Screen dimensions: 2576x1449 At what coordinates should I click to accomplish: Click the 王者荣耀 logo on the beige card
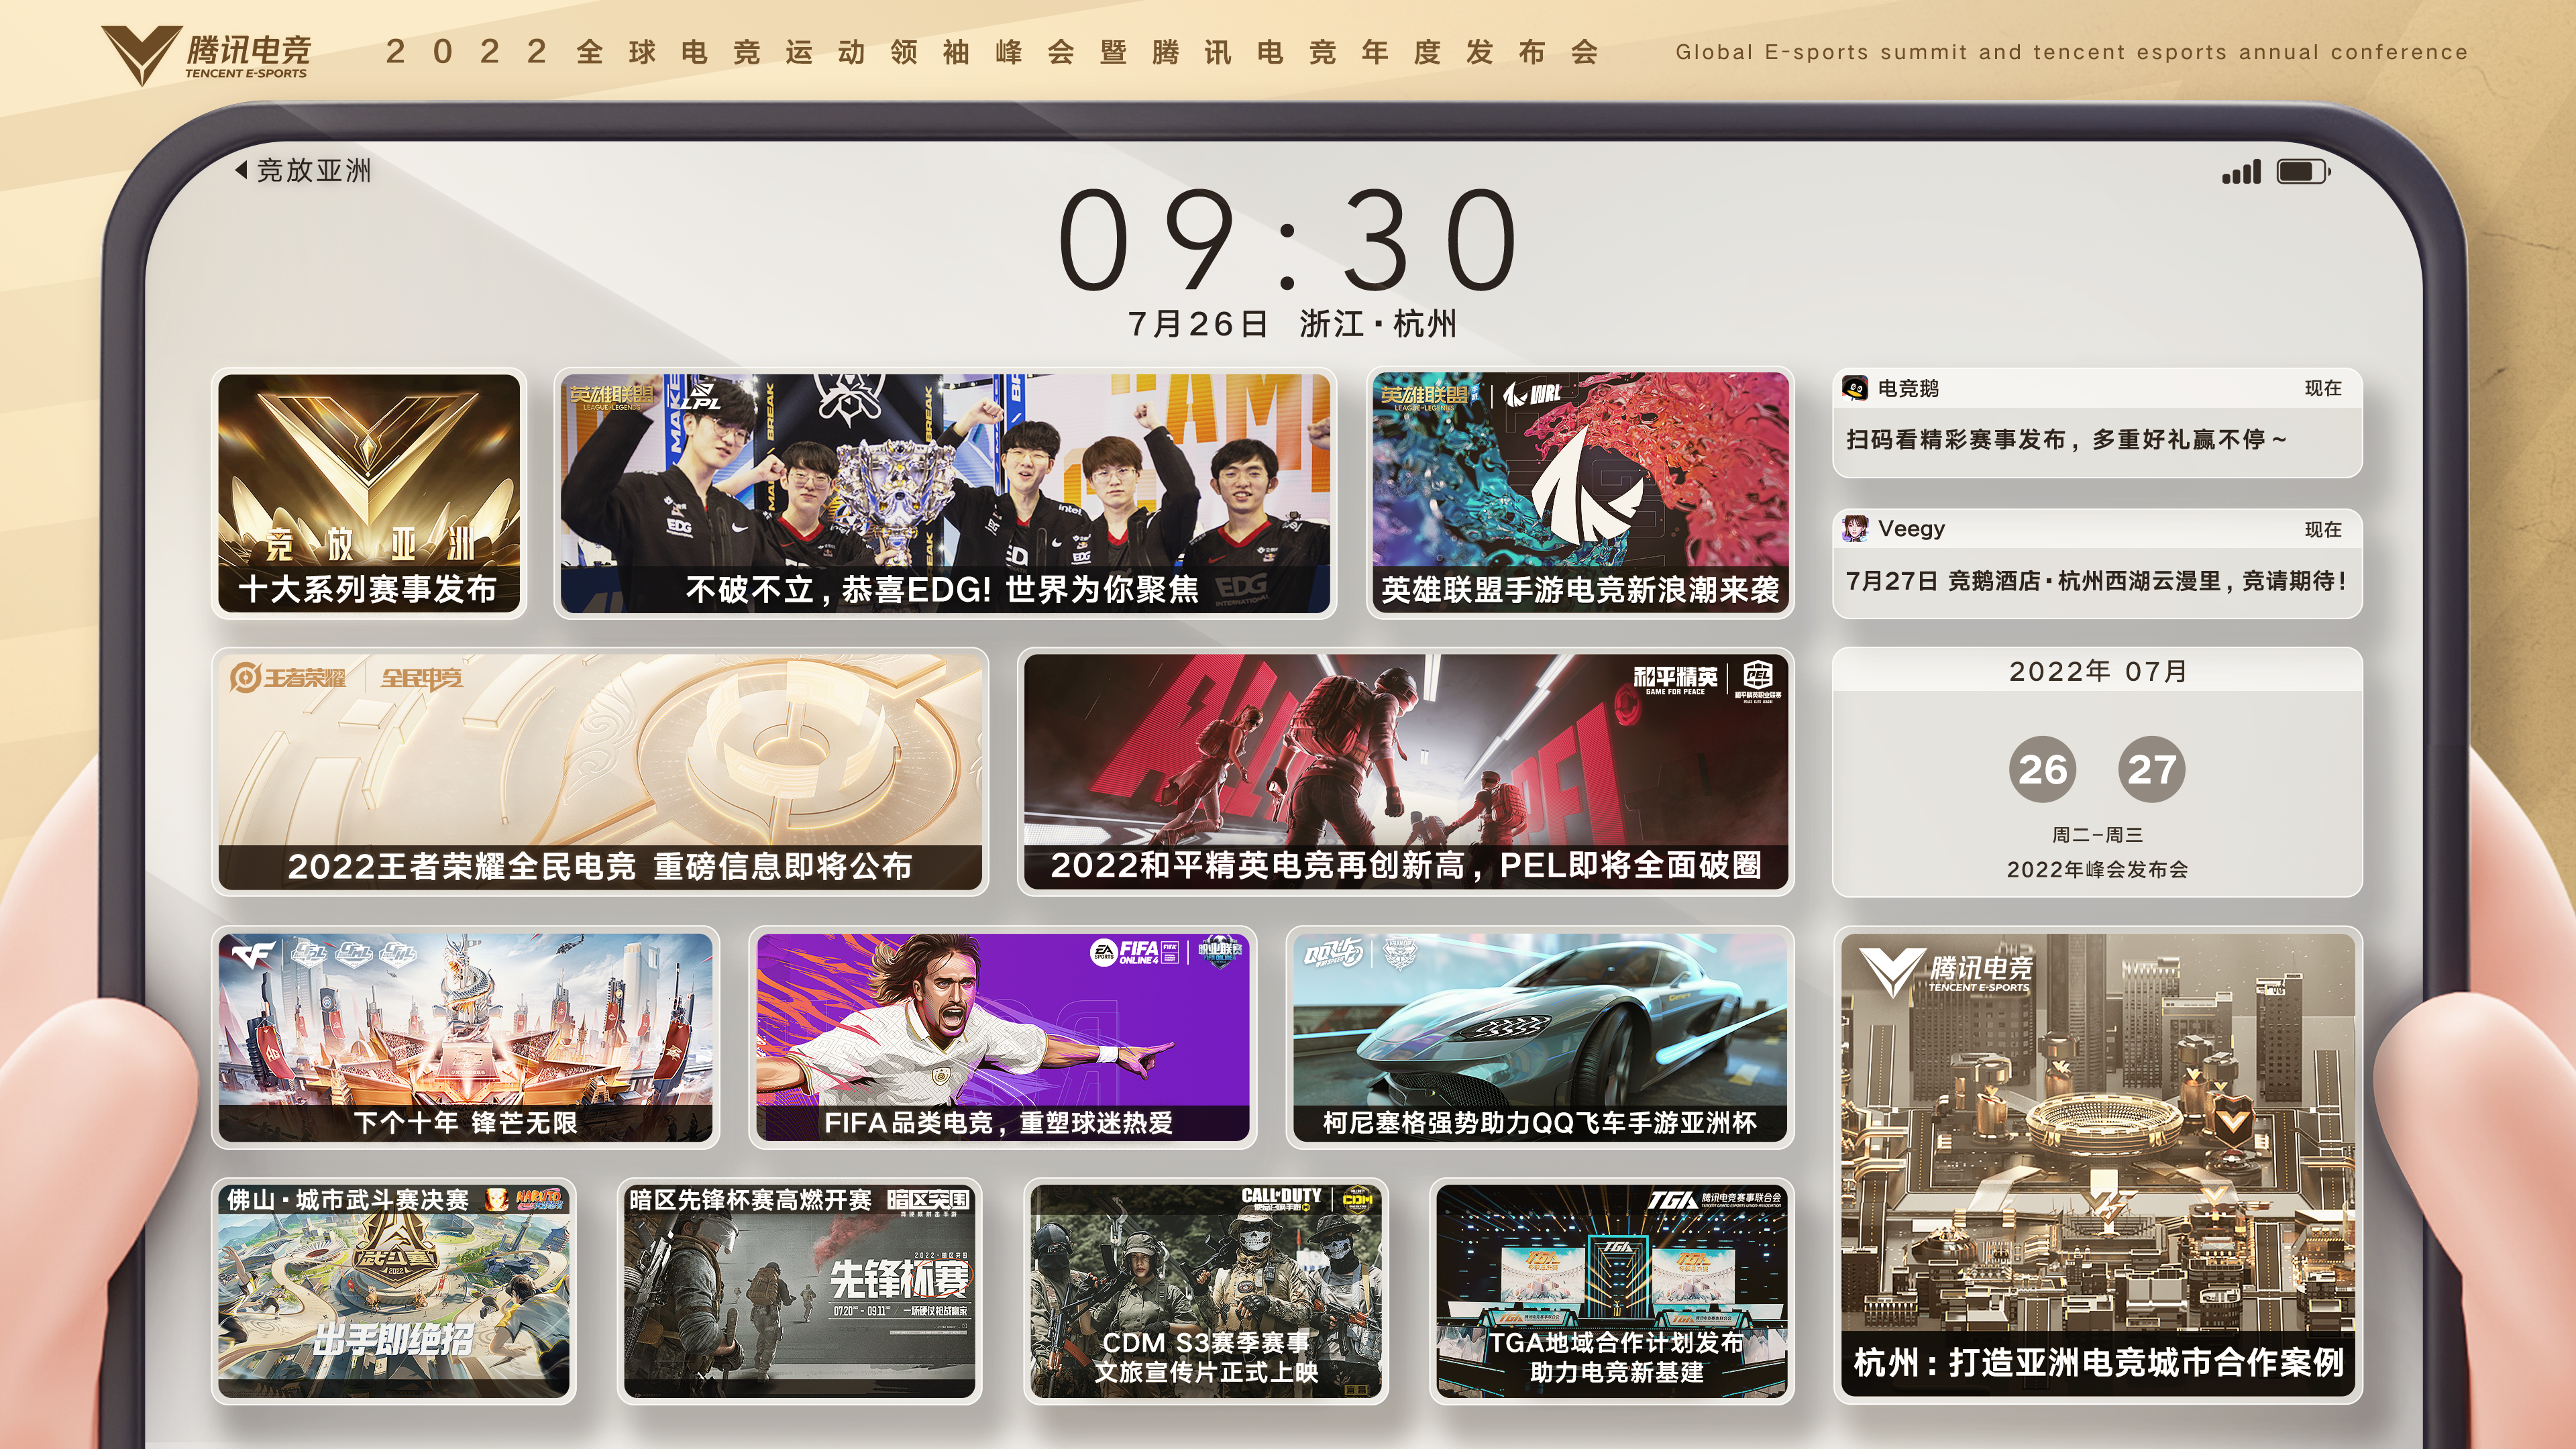click(288, 678)
